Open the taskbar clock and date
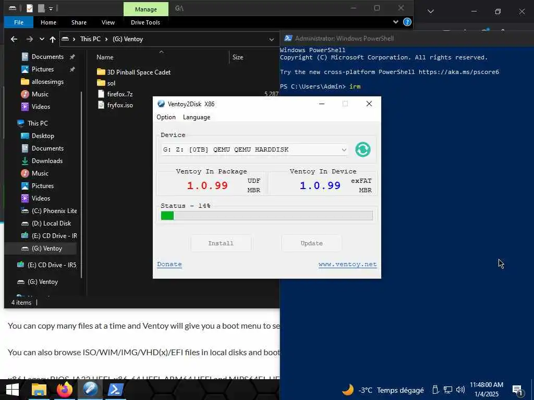This screenshot has height=400, width=534. click(487, 390)
